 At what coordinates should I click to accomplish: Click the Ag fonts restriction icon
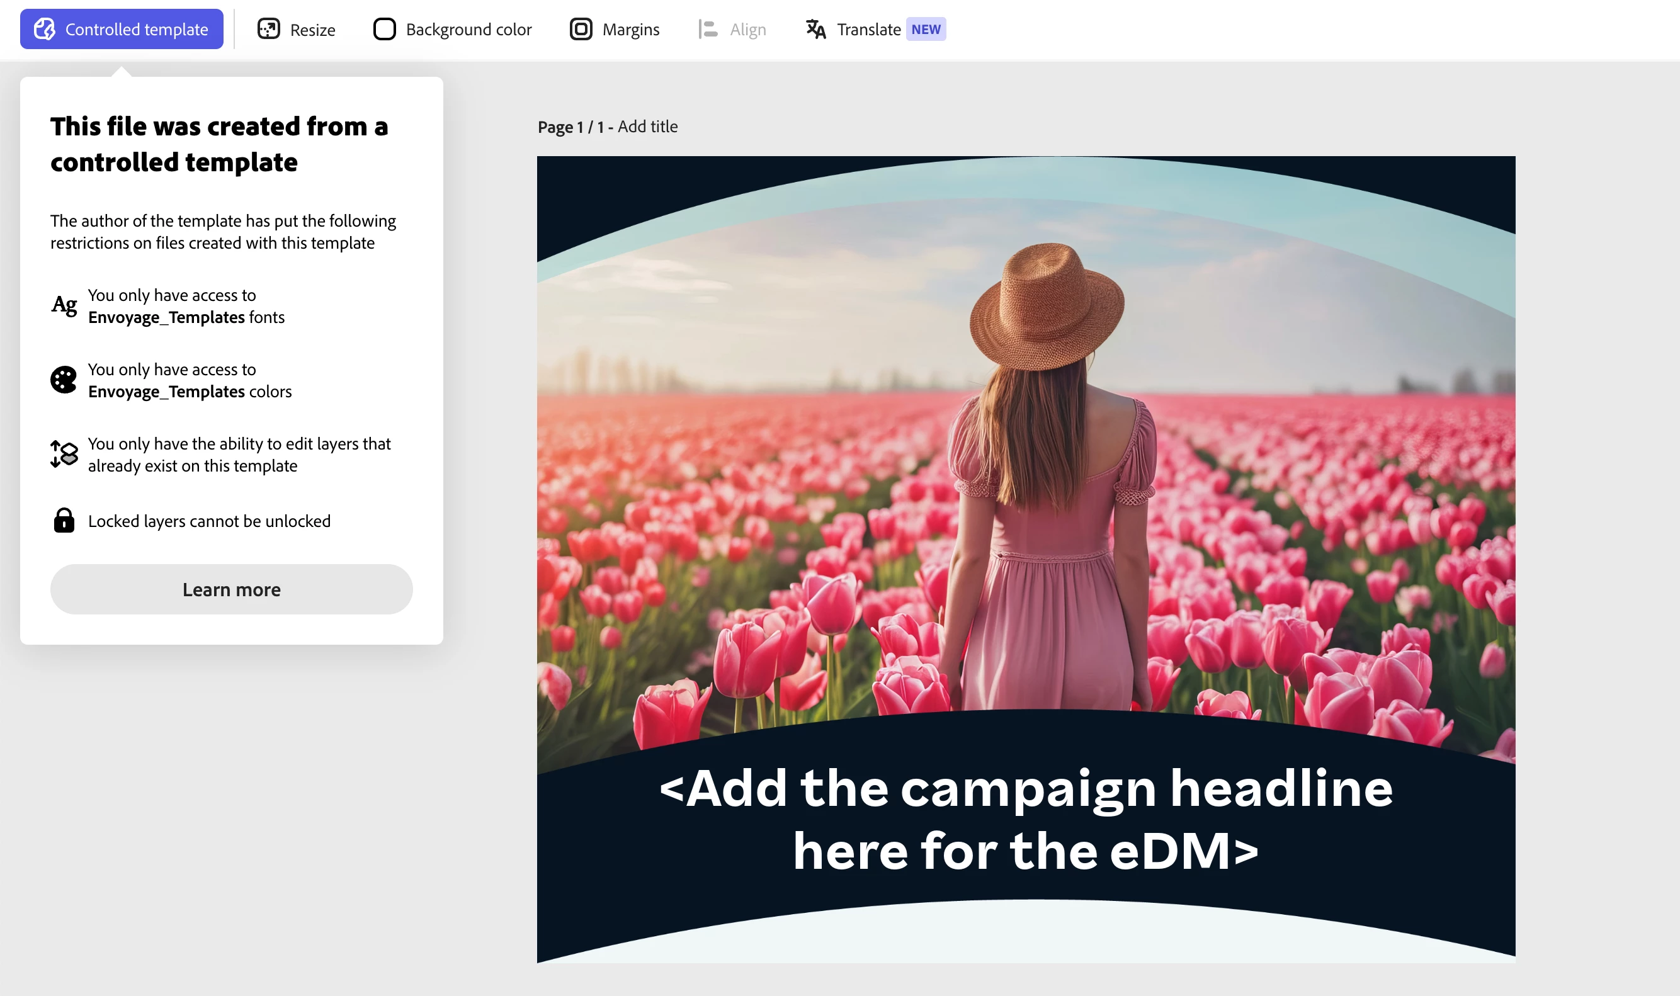tap(64, 306)
